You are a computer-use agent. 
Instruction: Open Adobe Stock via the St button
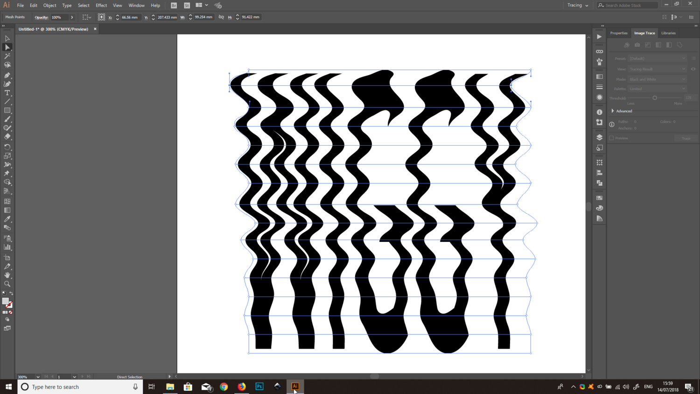point(187,6)
